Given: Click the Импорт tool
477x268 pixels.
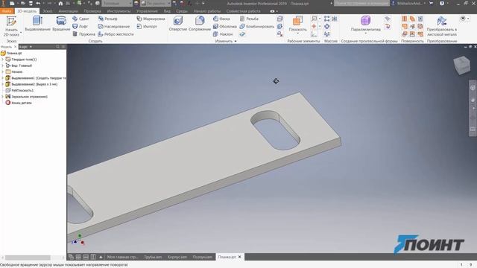Looking at the screenshot, I should [x=147, y=27].
